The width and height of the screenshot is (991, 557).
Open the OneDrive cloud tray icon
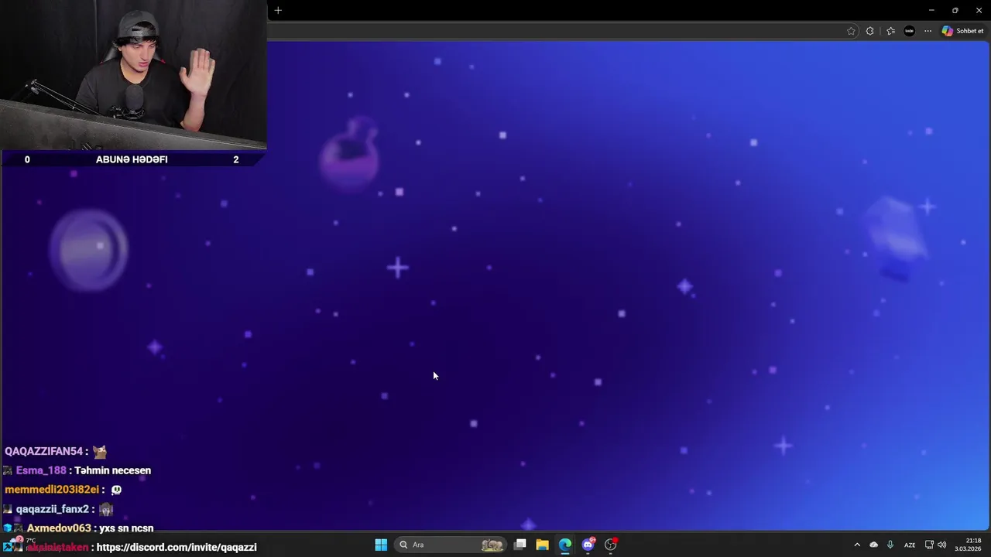(x=873, y=545)
